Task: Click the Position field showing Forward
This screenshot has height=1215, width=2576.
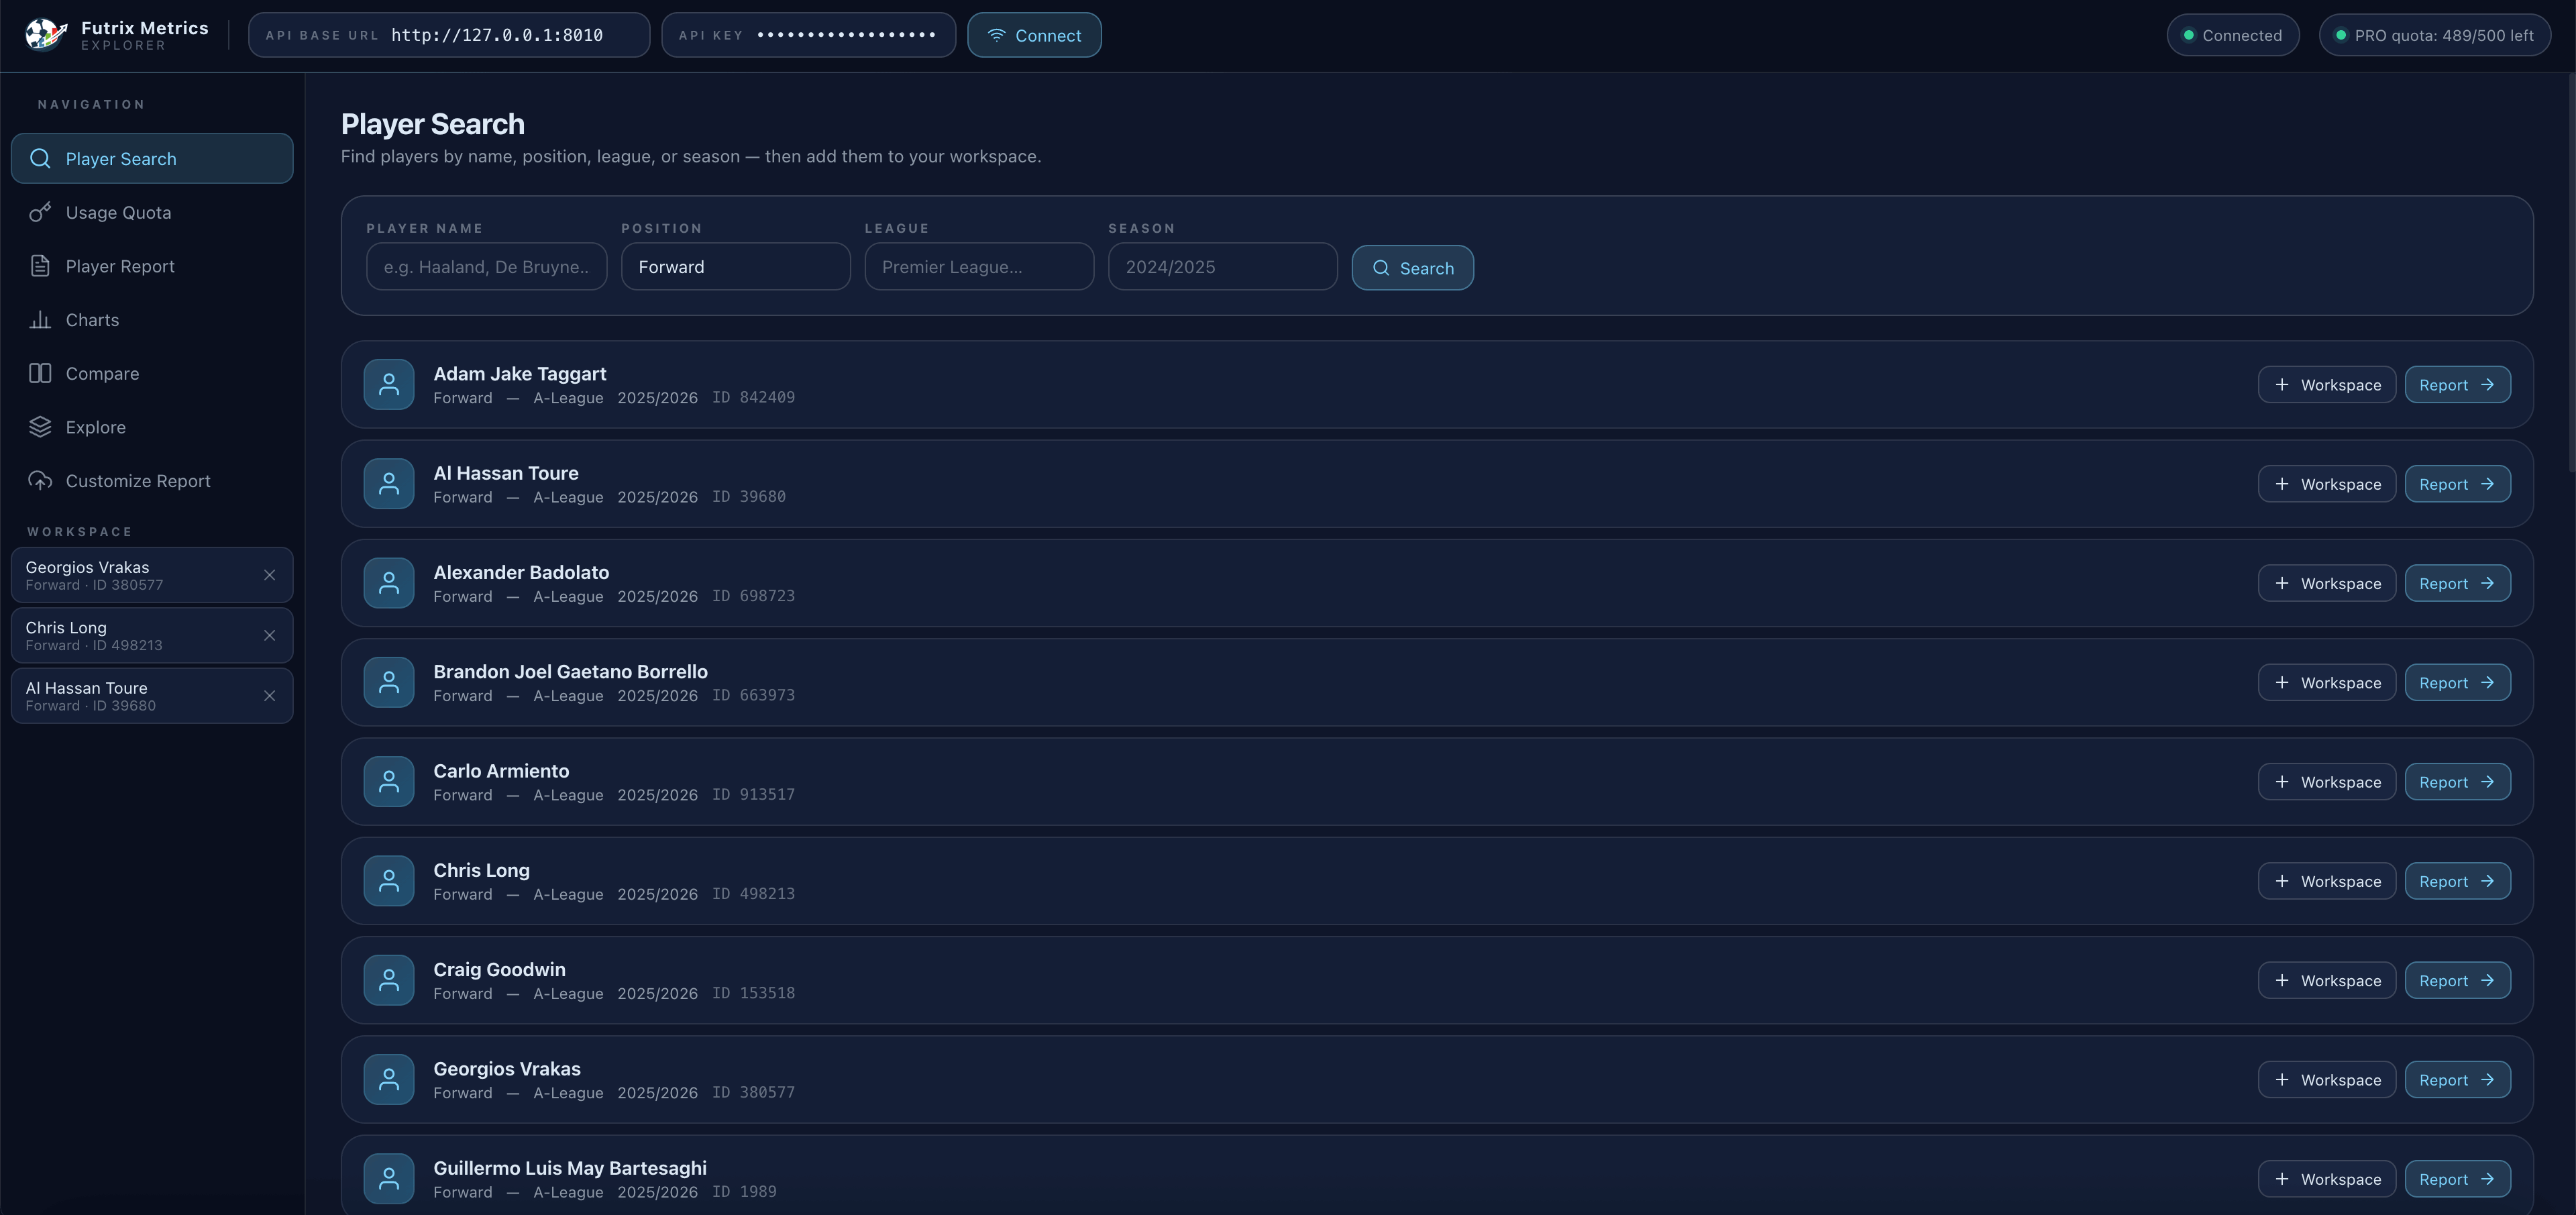Action: [735, 267]
